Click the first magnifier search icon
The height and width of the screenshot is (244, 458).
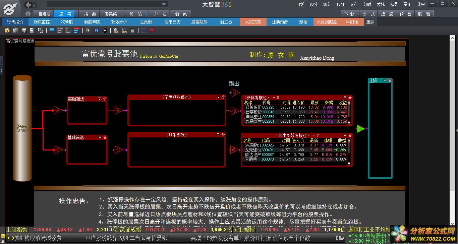[116, 30]
